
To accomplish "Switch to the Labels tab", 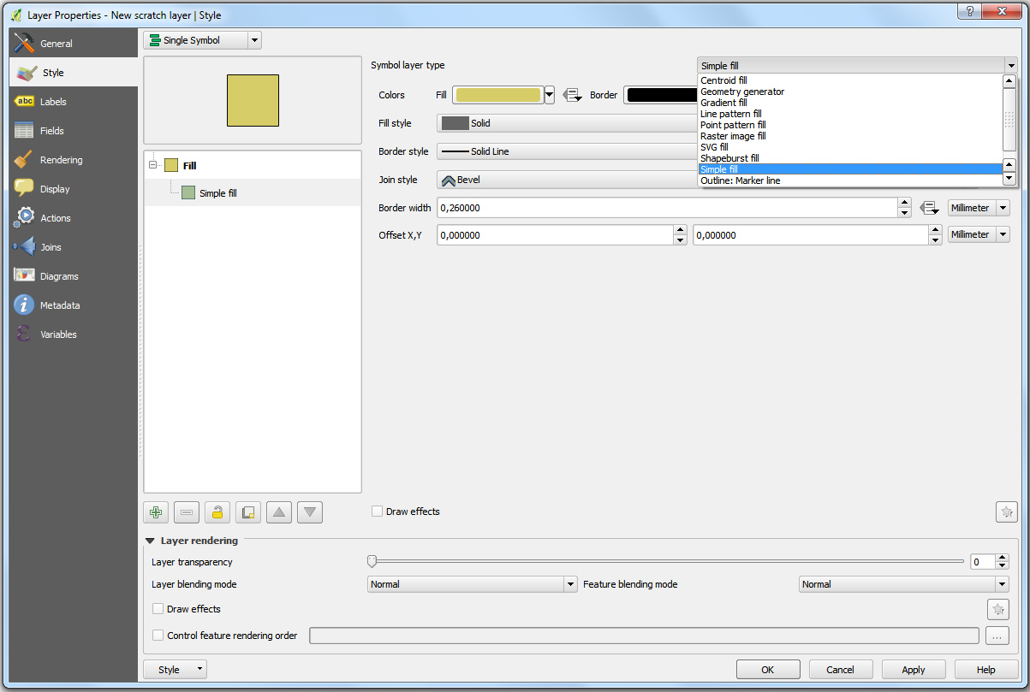I will coord(53,102).
